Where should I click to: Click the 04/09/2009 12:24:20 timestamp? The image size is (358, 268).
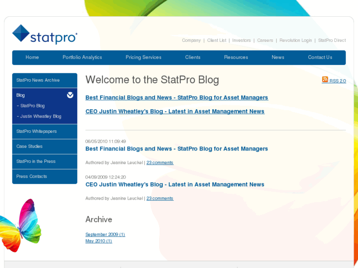coord(105,177)
